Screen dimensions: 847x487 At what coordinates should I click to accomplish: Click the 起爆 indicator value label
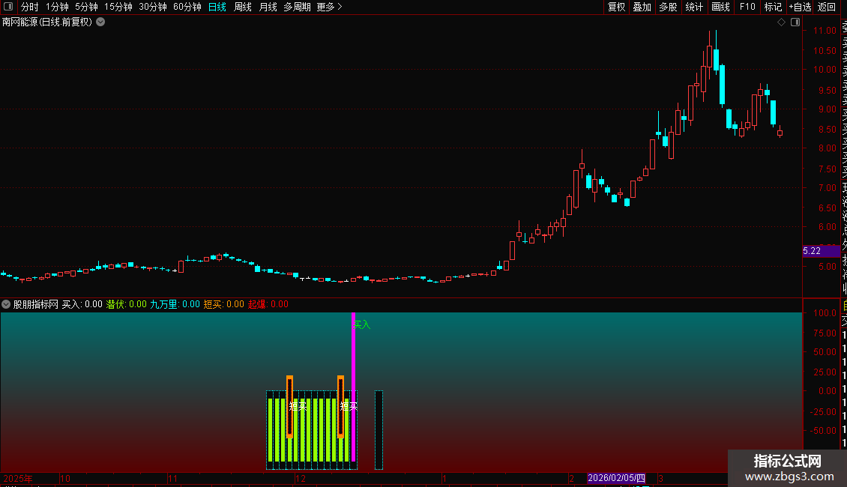(x=268, y=304)
